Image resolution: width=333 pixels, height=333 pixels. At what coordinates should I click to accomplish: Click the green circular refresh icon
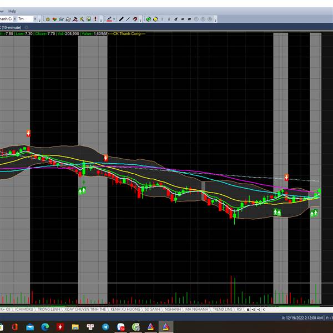(148, 19)
